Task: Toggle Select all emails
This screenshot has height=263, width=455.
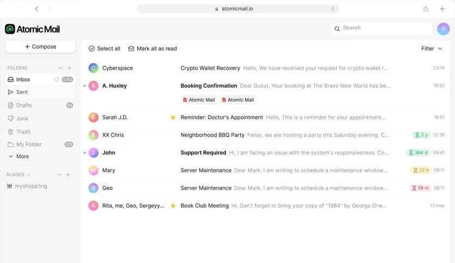Action: tap(104, 49)
